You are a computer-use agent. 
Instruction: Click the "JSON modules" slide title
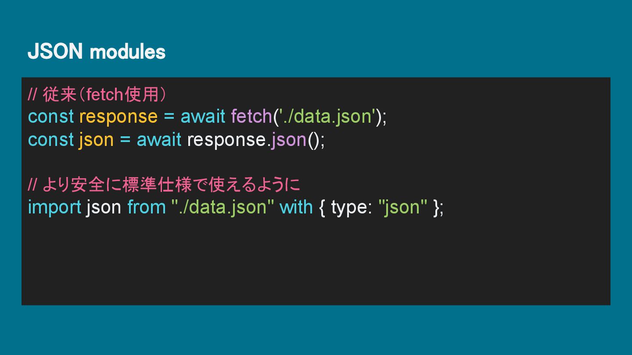click(x=97, y=52)
